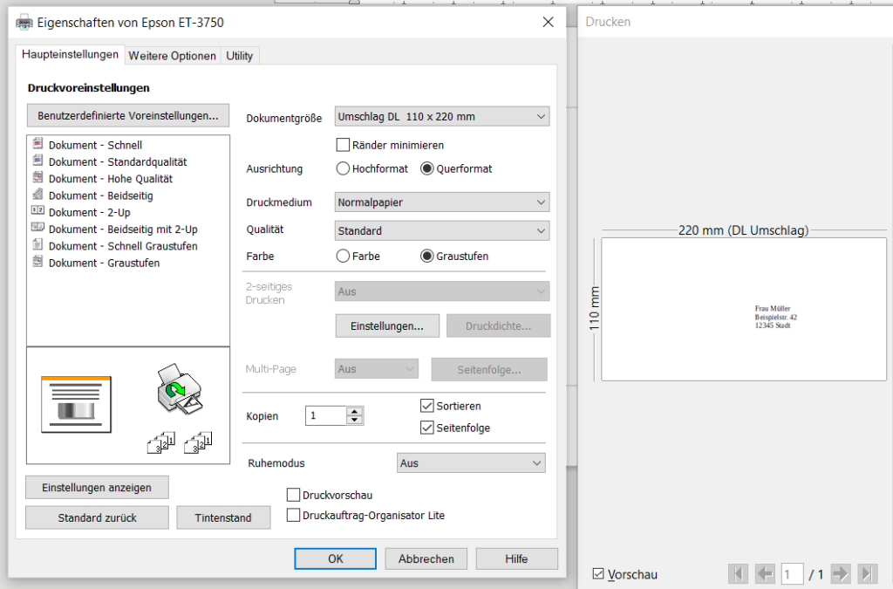Increase Kopien count with up arrow
The image size is (893, 589).
(x=354, y=411)
